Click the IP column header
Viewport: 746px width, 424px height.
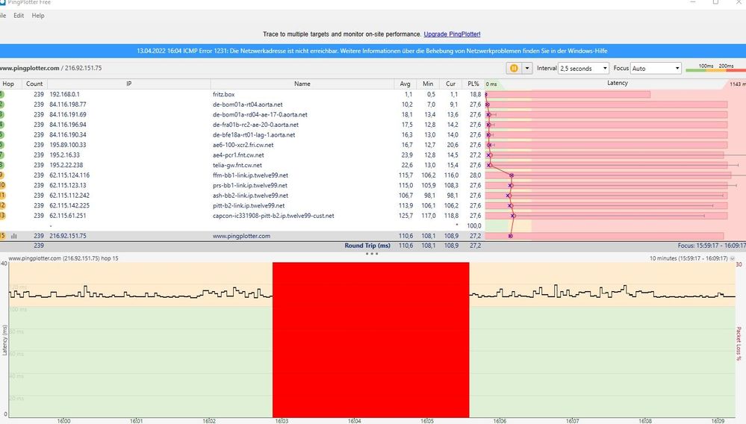[x=129, y=84]
